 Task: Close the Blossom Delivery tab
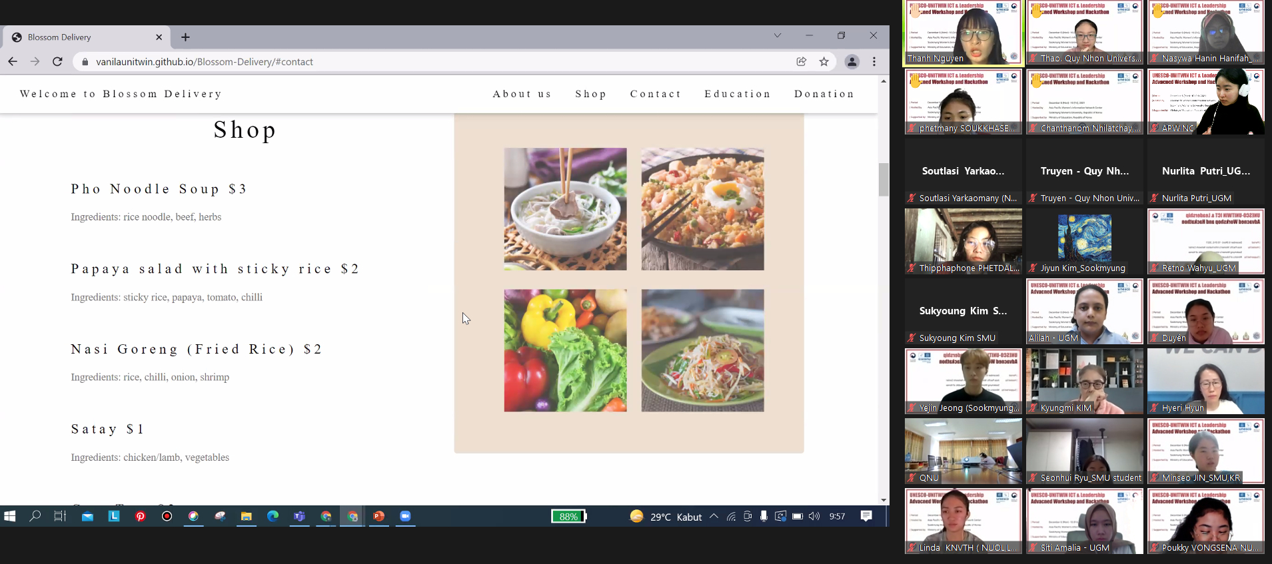pyautogui.click(x=159, y=37)
